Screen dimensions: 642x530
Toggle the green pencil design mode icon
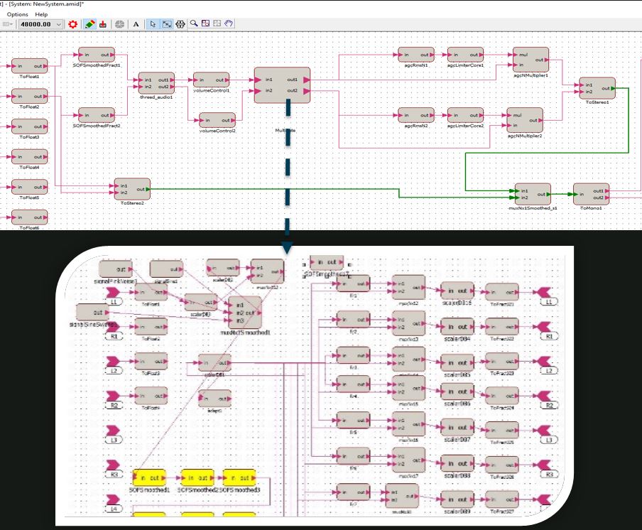click(90, 24)
